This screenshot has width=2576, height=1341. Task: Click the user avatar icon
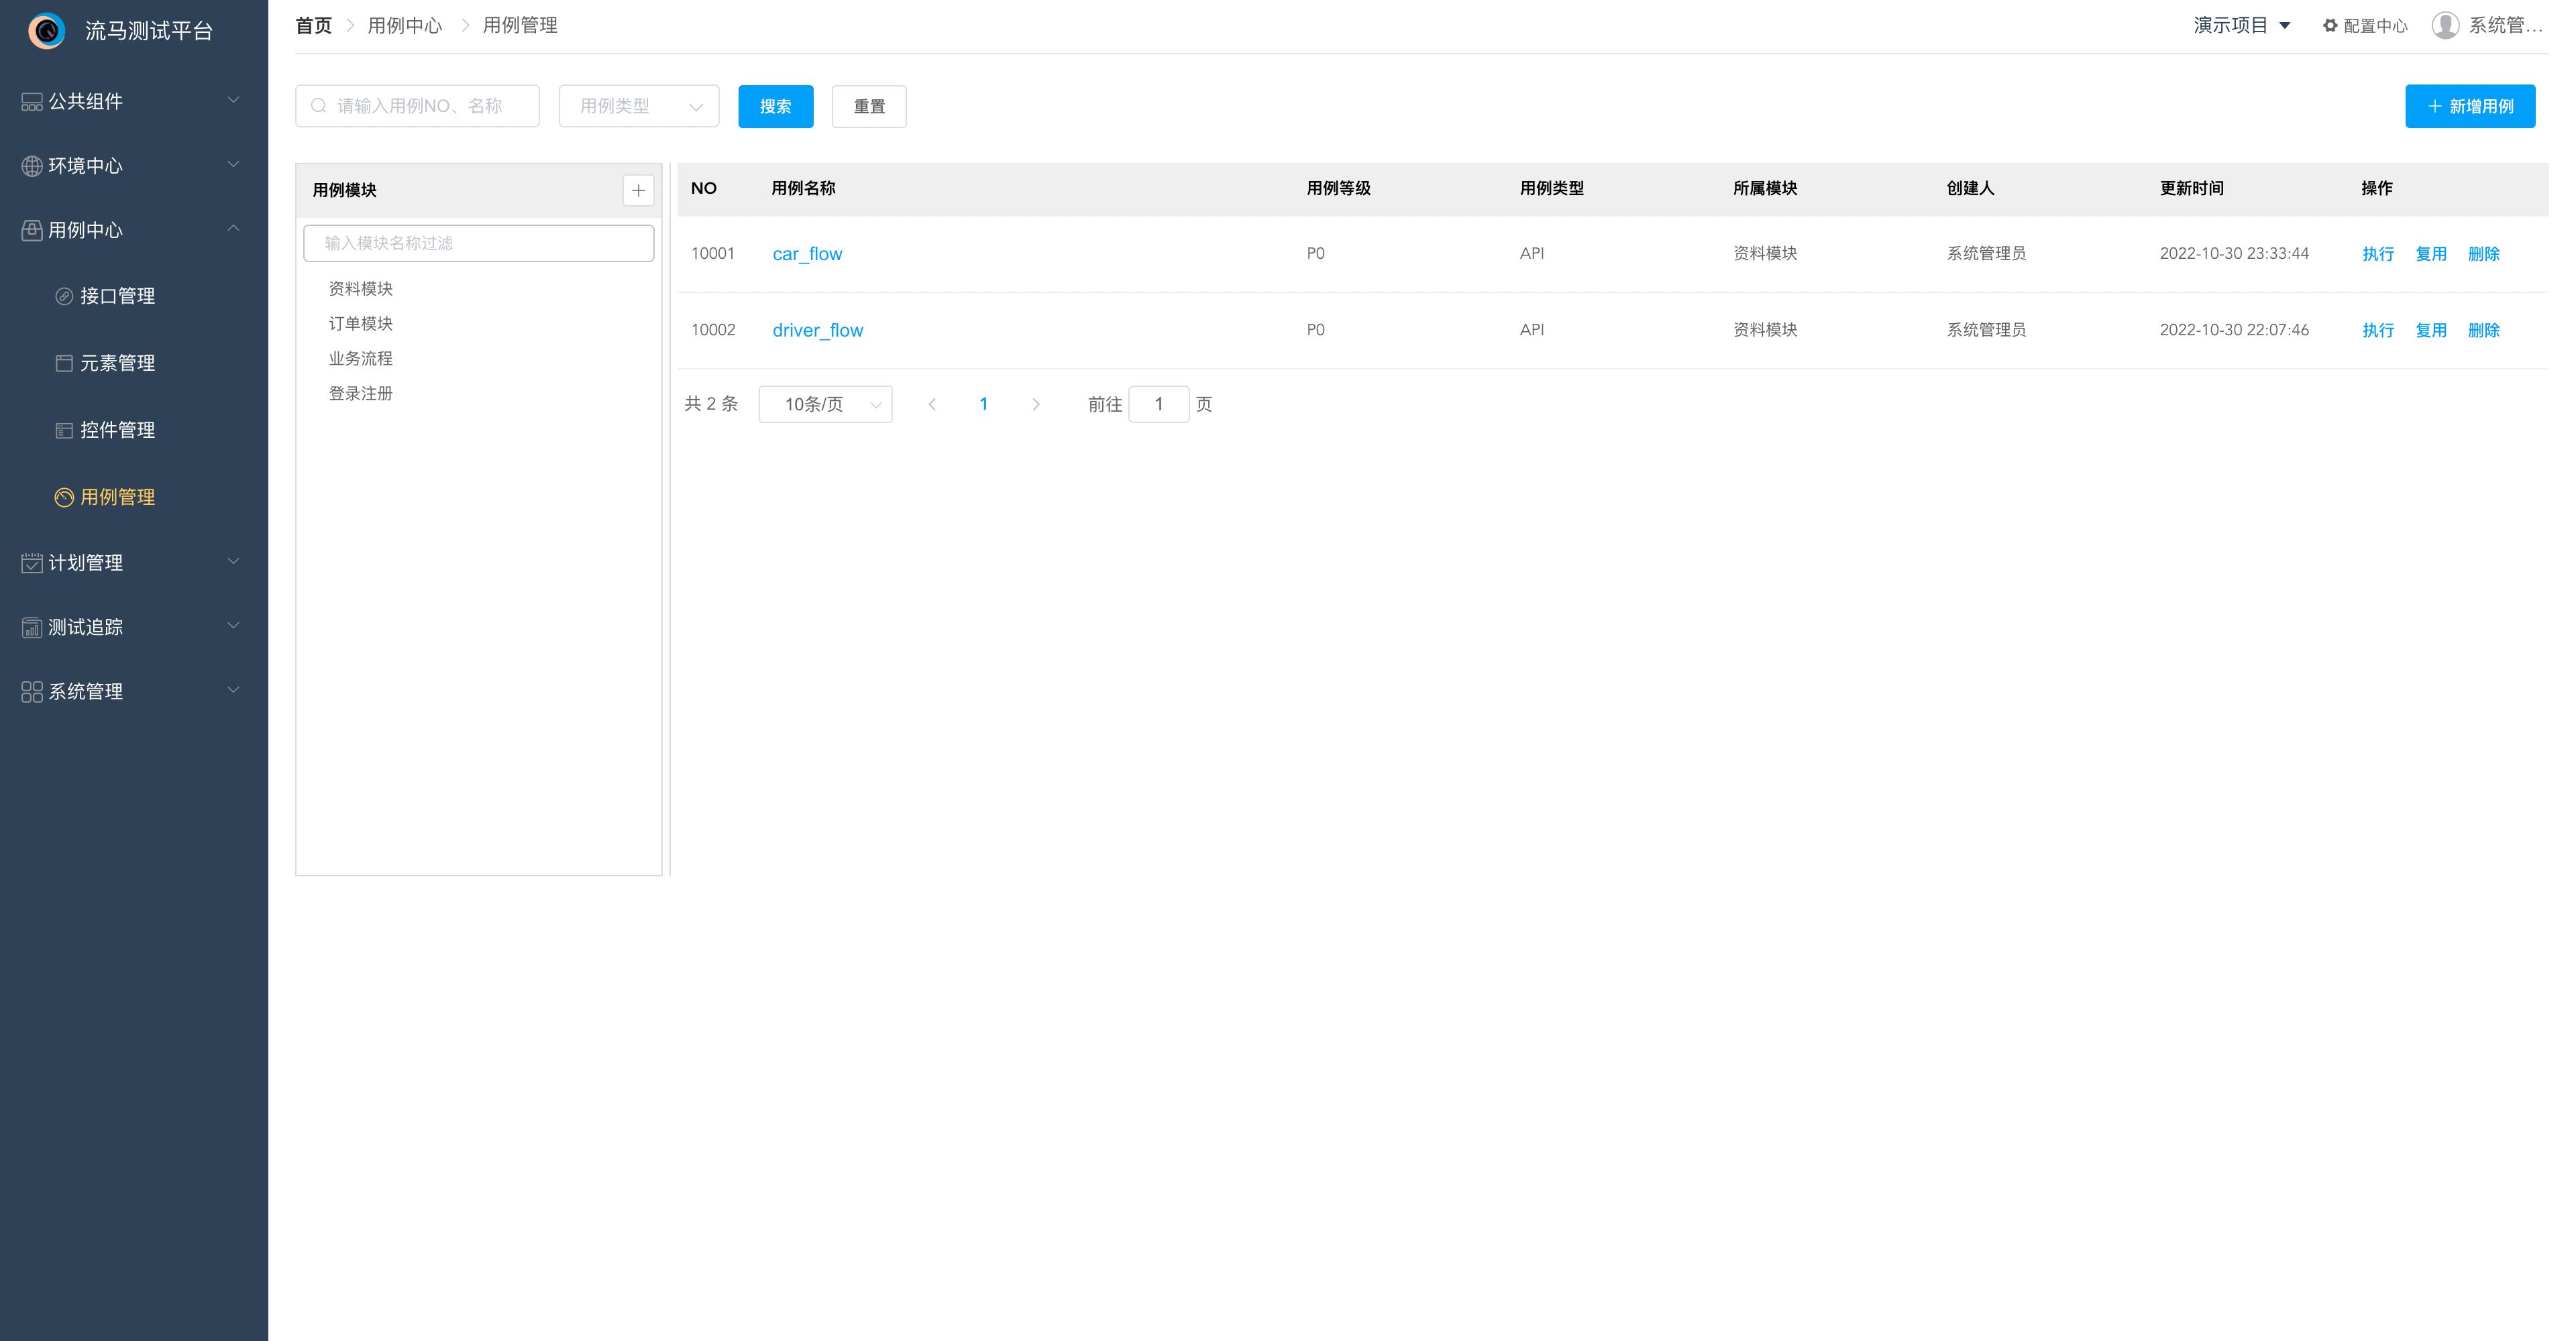click(2445, 26)
